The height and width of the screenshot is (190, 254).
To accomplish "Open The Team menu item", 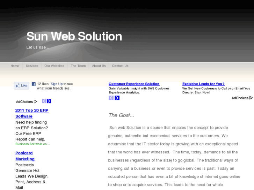I will point(78,66).
